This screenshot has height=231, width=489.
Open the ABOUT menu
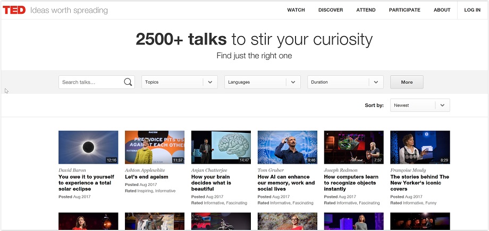[442, 10]
